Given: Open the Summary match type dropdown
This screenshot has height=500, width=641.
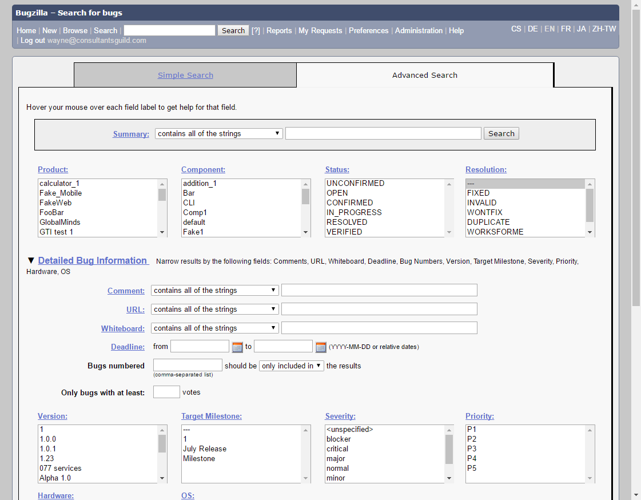Looking at the screenshot, I should (219, 134).
